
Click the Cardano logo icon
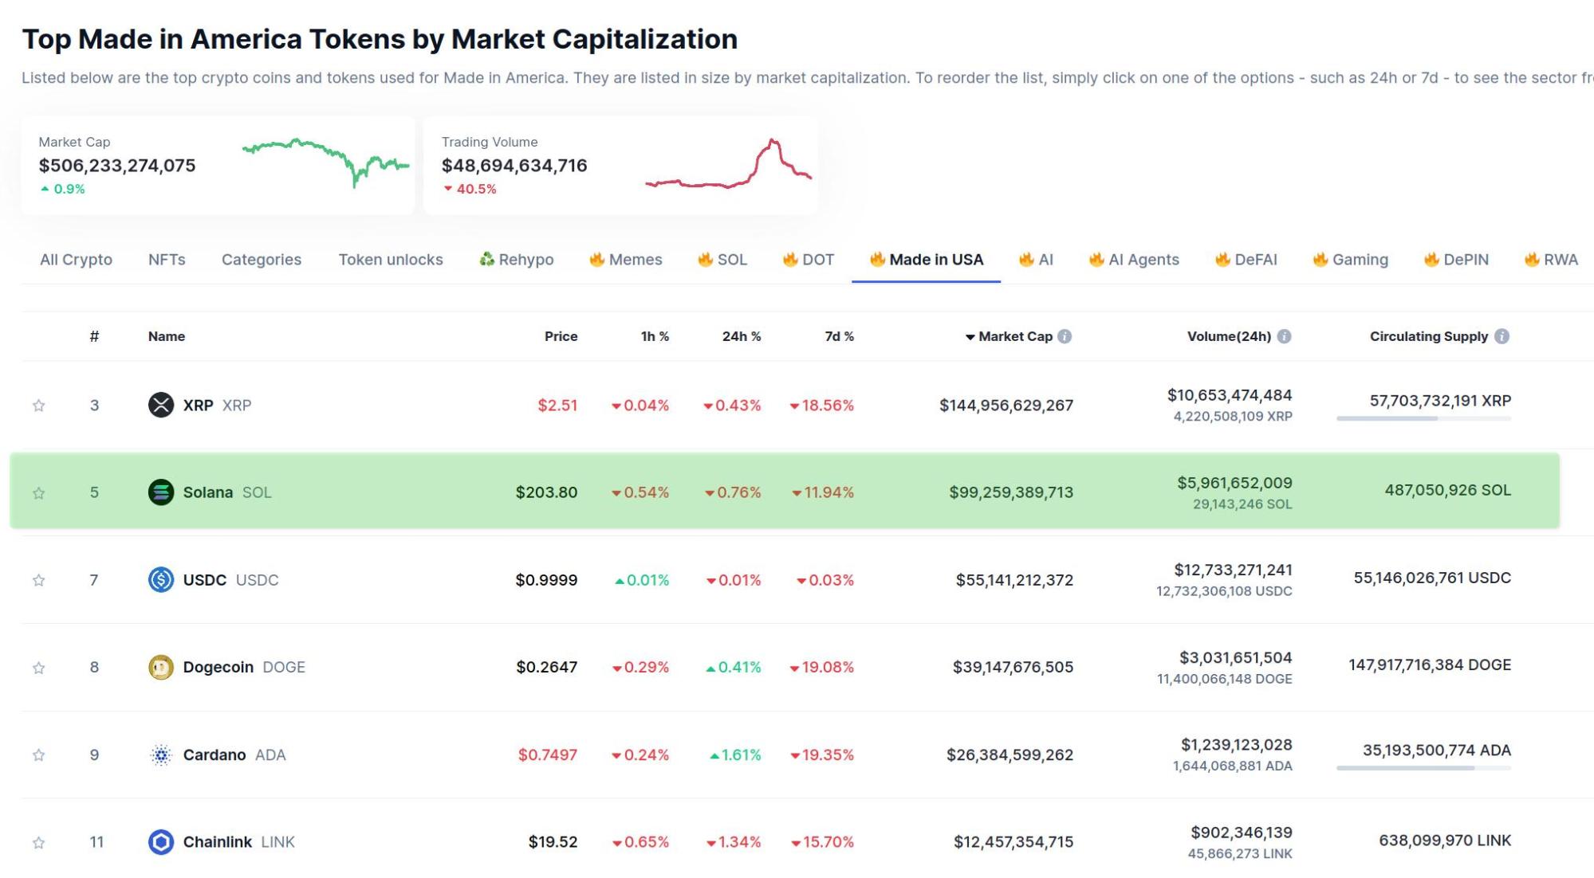(160, 755)
